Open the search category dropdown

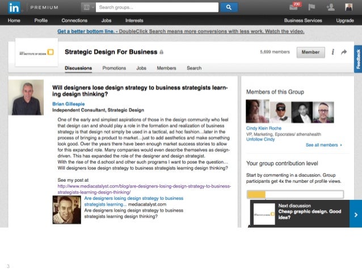click(88, 7)
